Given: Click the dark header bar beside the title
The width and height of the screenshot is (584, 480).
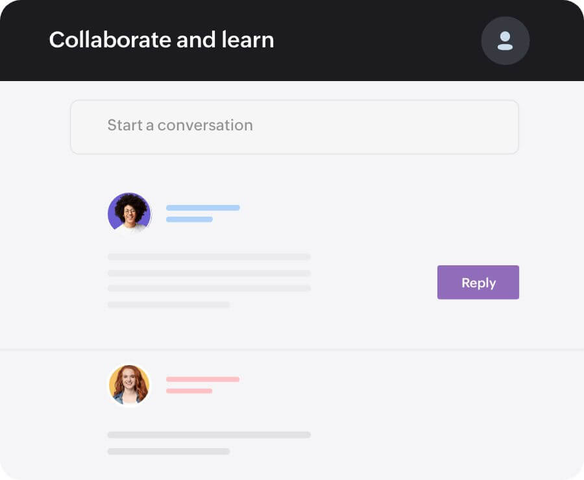Looking at the screenshot, I should (376, 40).
